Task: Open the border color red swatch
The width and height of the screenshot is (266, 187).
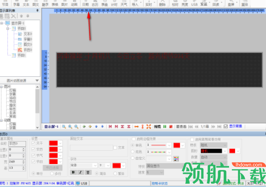Action: coord(177,145)
